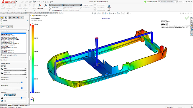
Task: Open the Pack results tab
Action: [10, 27]
